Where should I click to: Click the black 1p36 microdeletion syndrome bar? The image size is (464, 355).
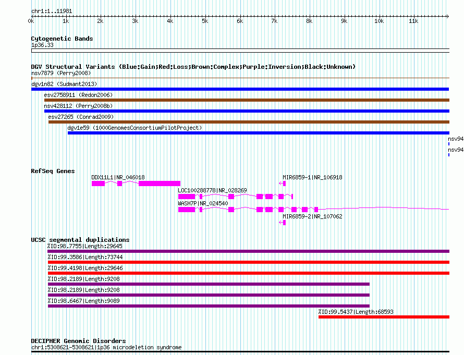[240, 352]
